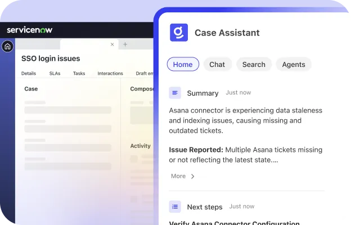351x225 pixels.
Task: Select the Home tab in Case Assistant
Action: [183, 64]
